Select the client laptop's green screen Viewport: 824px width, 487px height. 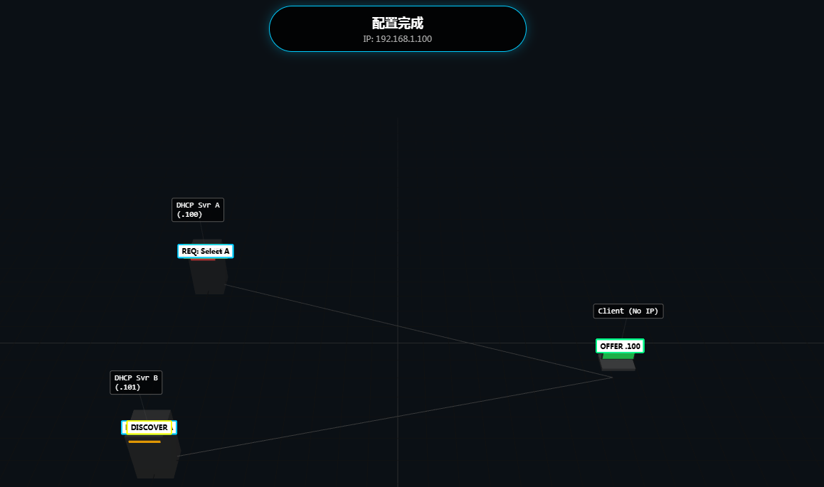pos(618,355)
